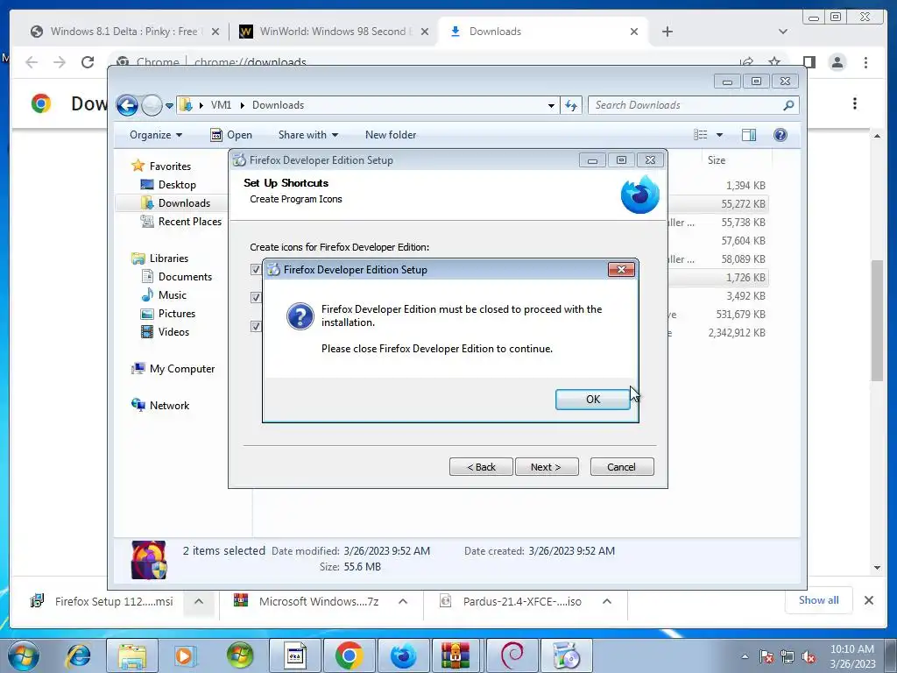Click the Size column header
Viewport: 897px width, 673px height.
point(717,160)
